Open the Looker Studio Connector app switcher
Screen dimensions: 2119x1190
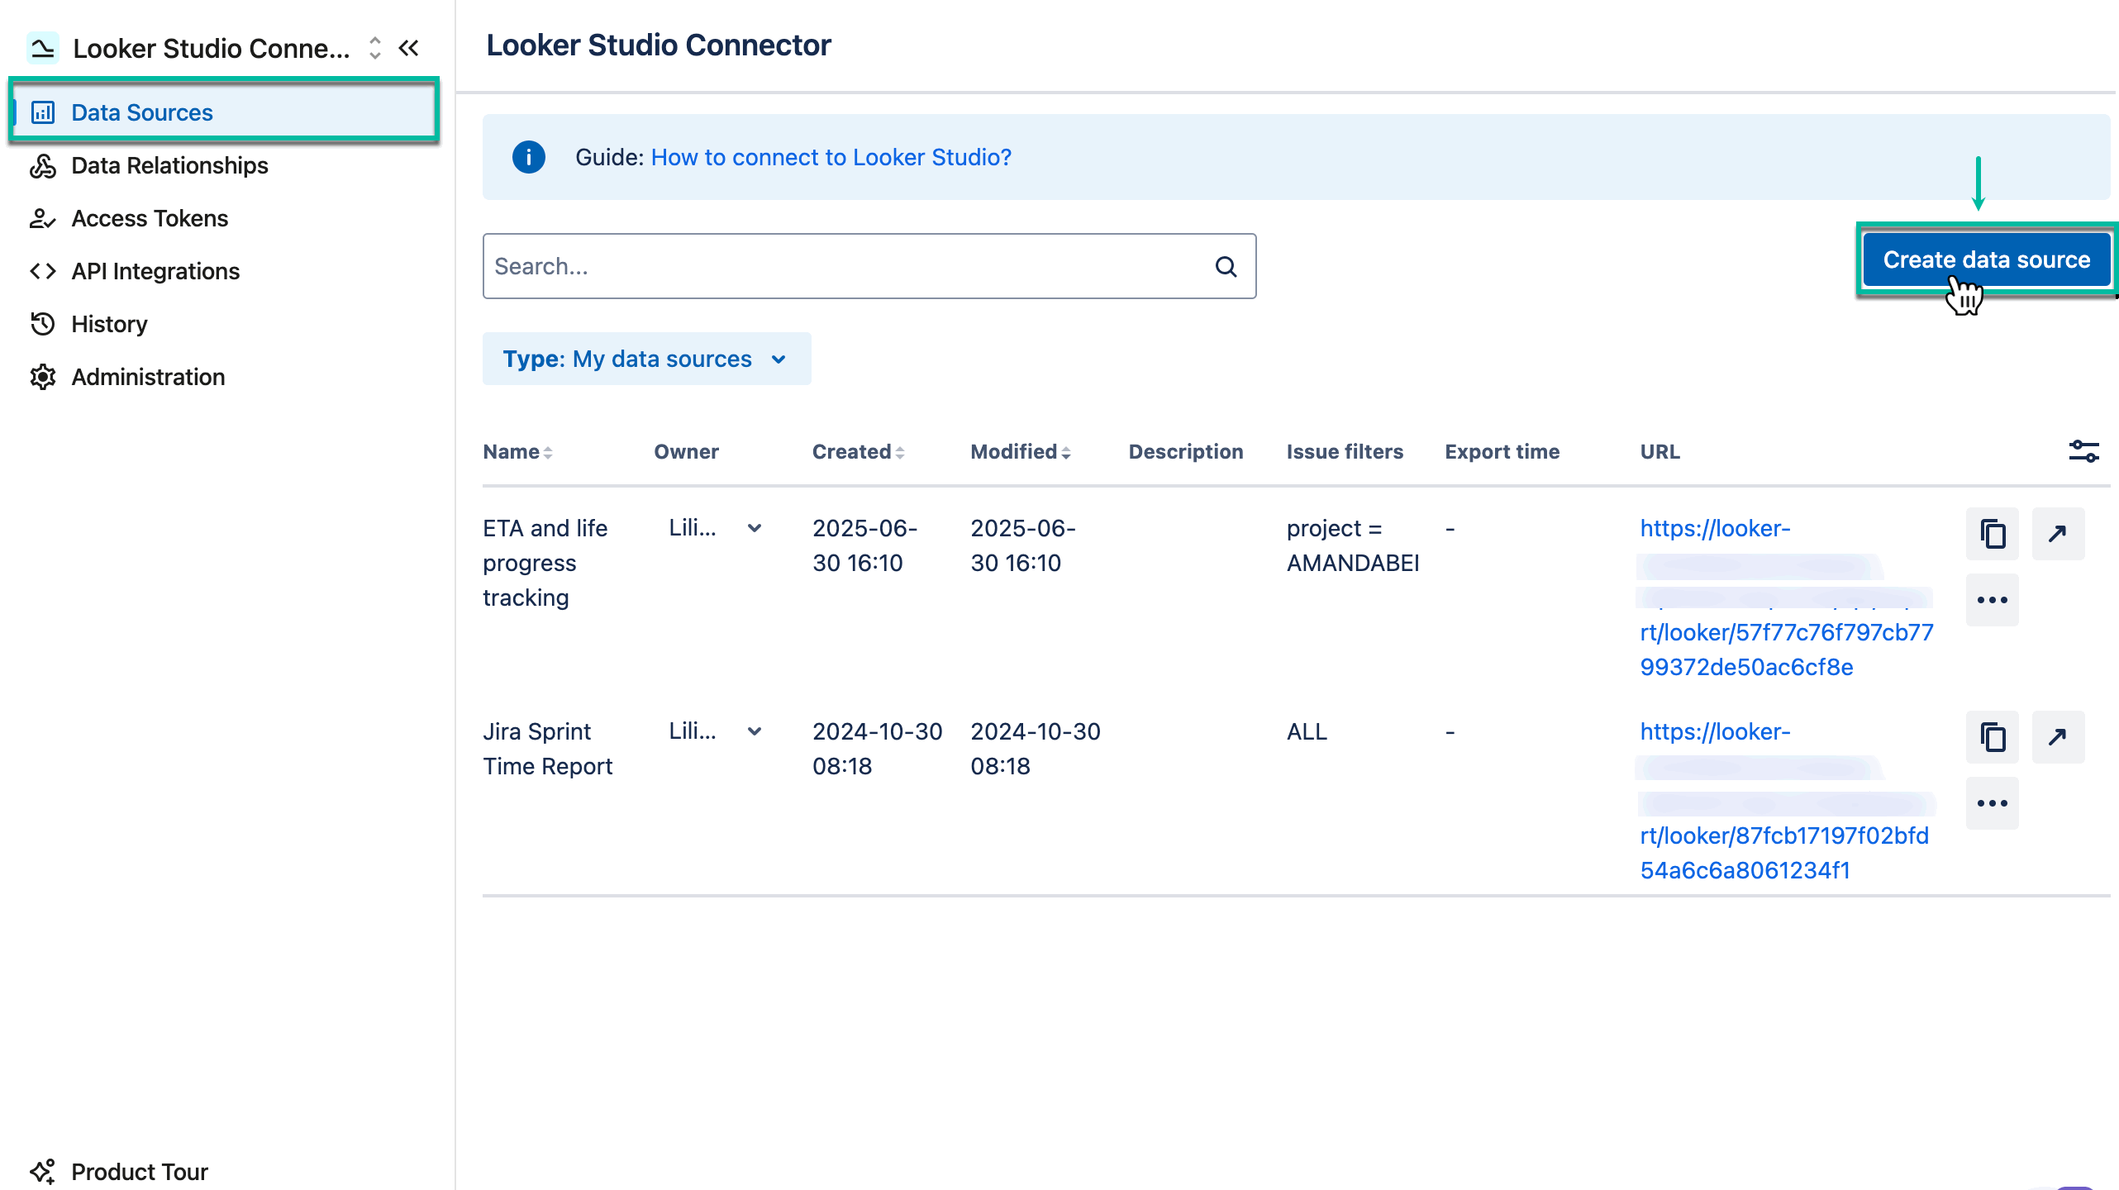(374, 48)
